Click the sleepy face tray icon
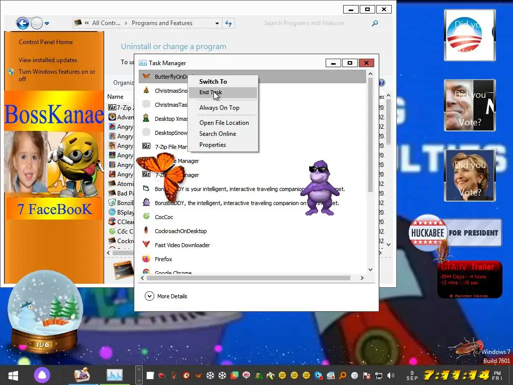This screenshot has height=385, width=513. point(354,375)
